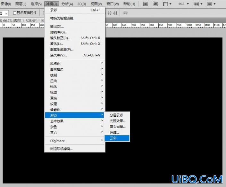This screenshot has width=226, height=187.
Task: Expand the Digimarc submenu
Action: [75, 141]
